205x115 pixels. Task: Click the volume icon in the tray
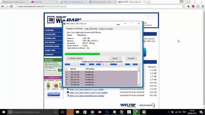(x=179, y=112)
